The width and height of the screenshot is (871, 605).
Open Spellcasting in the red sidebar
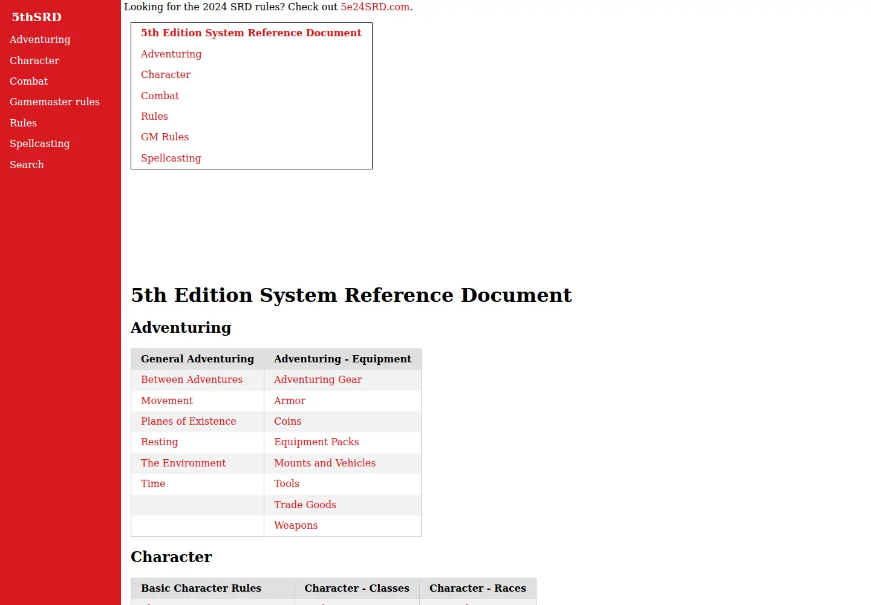40,143
